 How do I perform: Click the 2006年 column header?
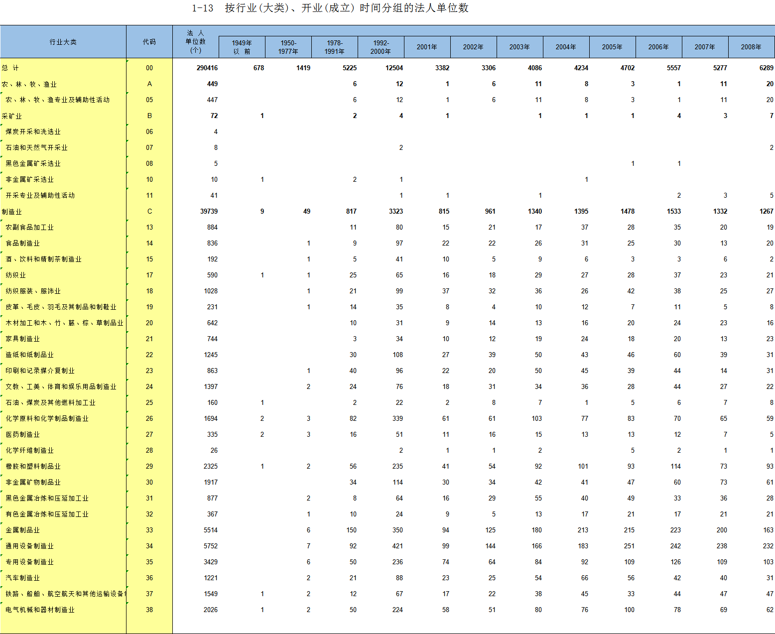click(659, 47)
